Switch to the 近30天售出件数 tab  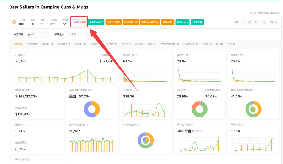pyautogui.click(x=170, y=44)
